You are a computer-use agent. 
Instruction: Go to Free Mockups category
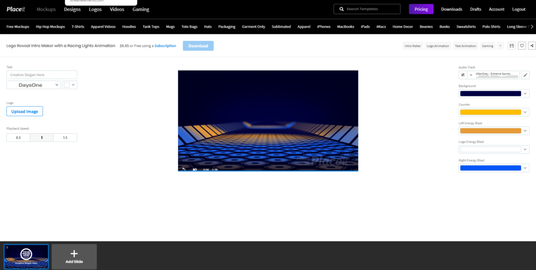click(18, 27)
